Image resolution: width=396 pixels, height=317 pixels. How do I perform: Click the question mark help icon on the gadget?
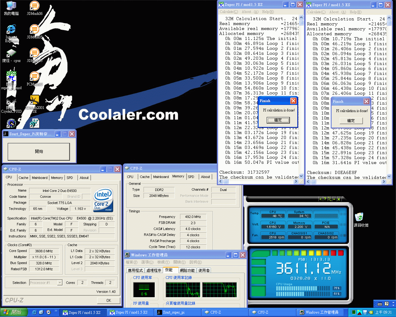coord(325,199)
